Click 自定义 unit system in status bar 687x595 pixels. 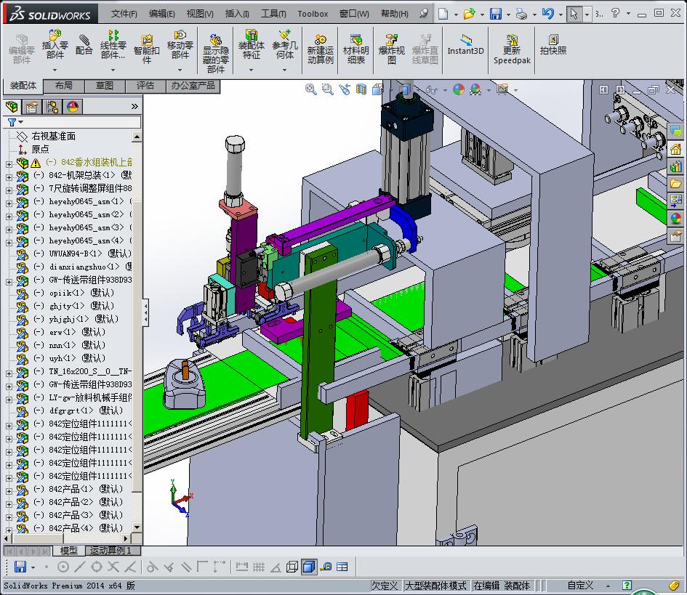pos(581,586)
